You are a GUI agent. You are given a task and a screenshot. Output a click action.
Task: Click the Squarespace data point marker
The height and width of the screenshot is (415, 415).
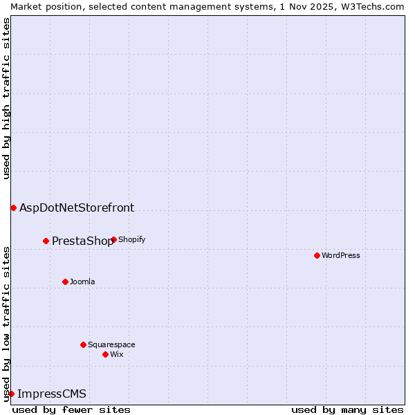83,344
